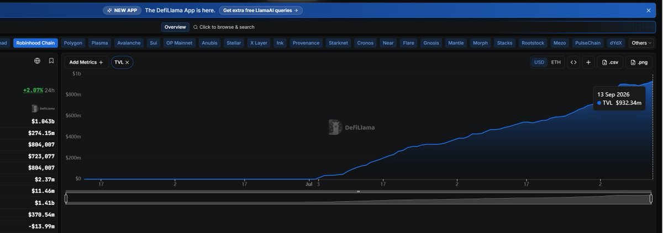Click the plus icon beside embed
663x233 pixels.
588,62
